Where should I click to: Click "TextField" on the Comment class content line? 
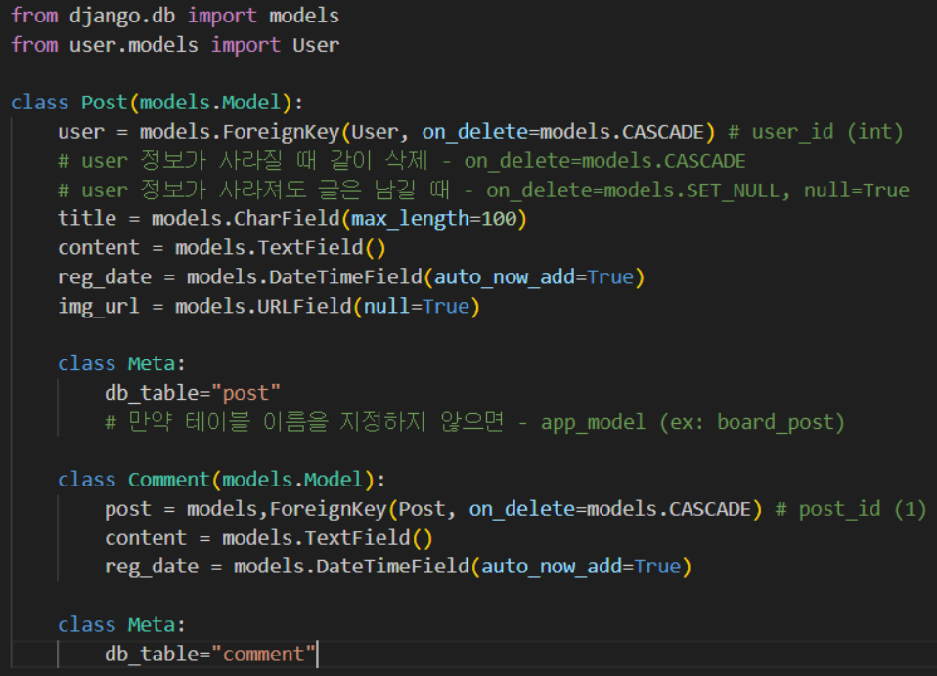(357, 538)
